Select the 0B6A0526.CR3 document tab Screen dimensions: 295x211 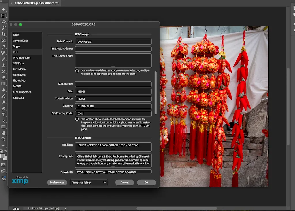point(35,3)
